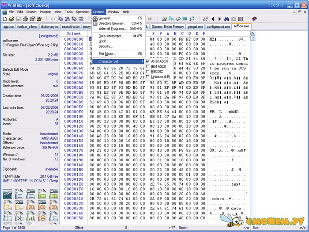This screenshot has height=232, width=309.
Task: Click offset row 000000F0
Action: click(74, 112)
